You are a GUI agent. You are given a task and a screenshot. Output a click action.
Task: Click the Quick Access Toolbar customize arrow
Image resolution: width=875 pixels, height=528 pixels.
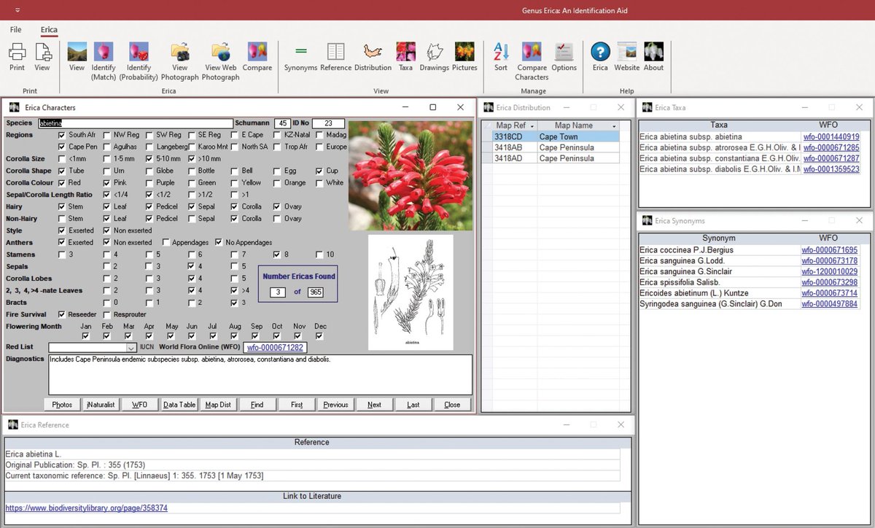click(x=17, y=11)
